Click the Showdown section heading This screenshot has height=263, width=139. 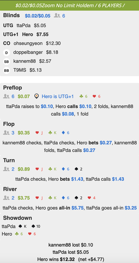point(17,218)
